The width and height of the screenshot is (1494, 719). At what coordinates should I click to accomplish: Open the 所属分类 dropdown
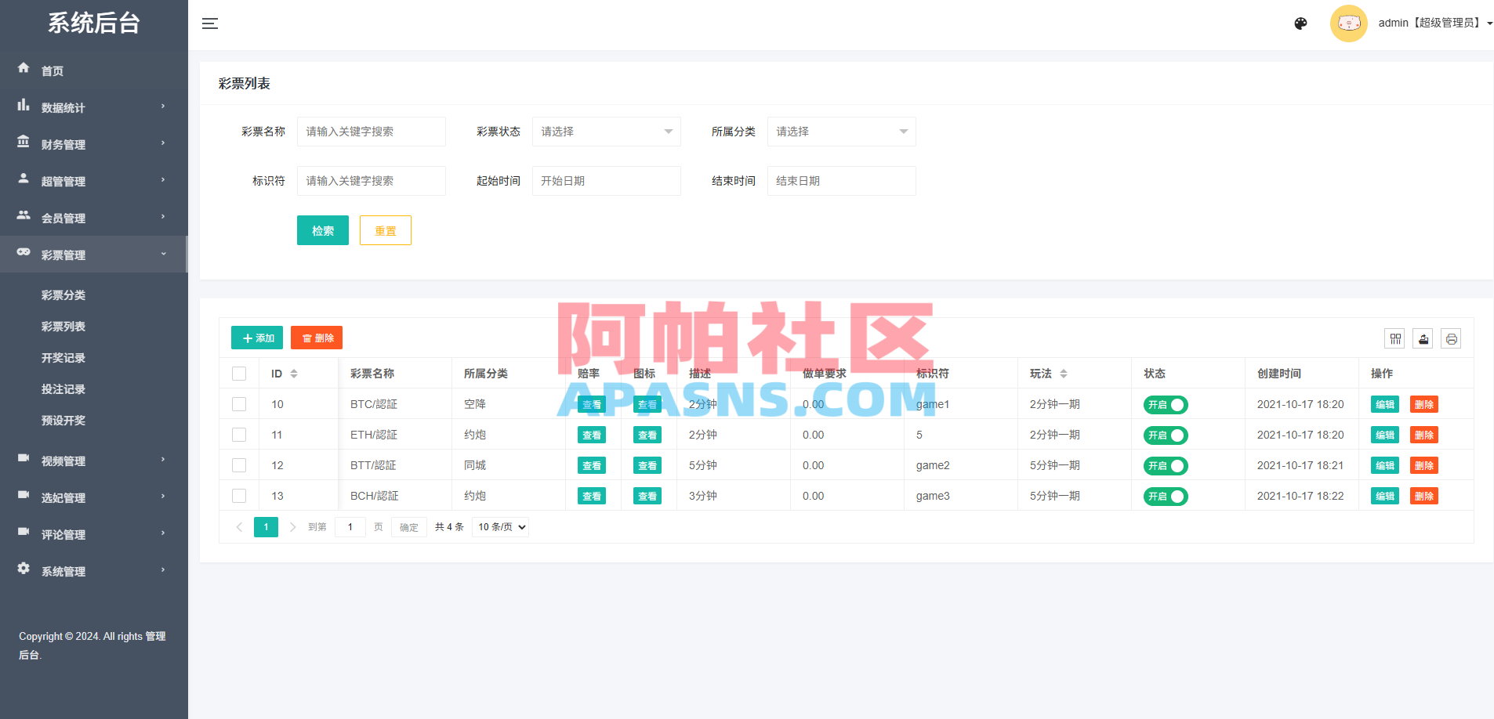click(842, 132)
